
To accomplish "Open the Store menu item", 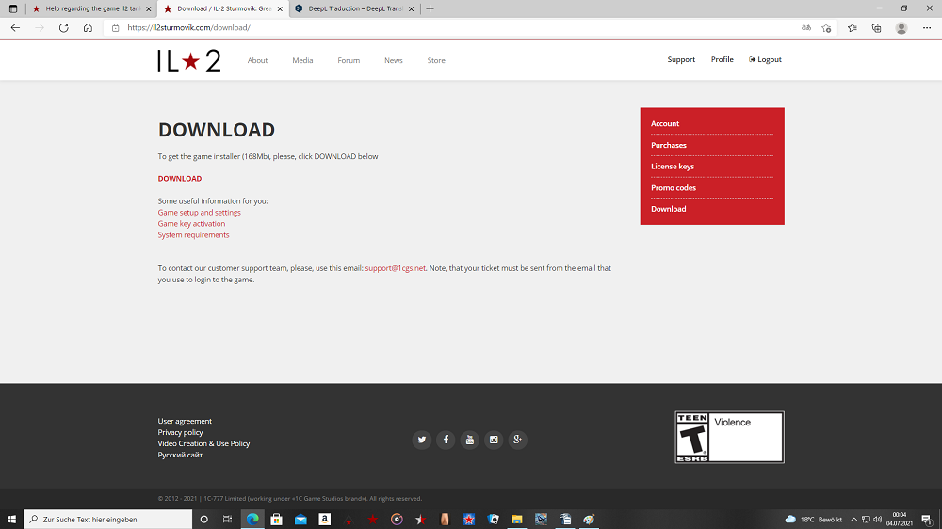I will (436, 60).
